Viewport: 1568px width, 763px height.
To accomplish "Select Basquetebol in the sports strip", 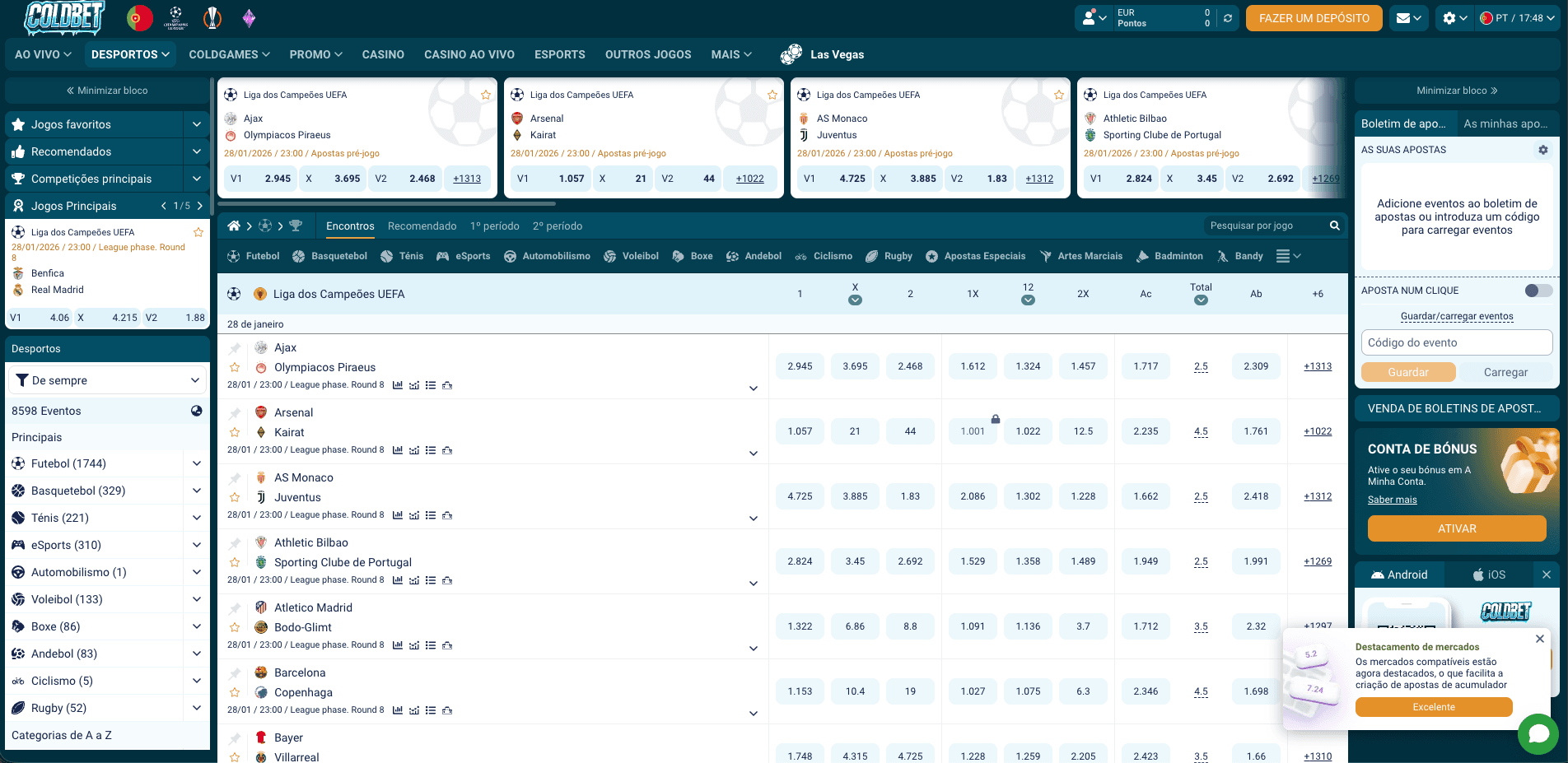I will (x=329, y=256).
